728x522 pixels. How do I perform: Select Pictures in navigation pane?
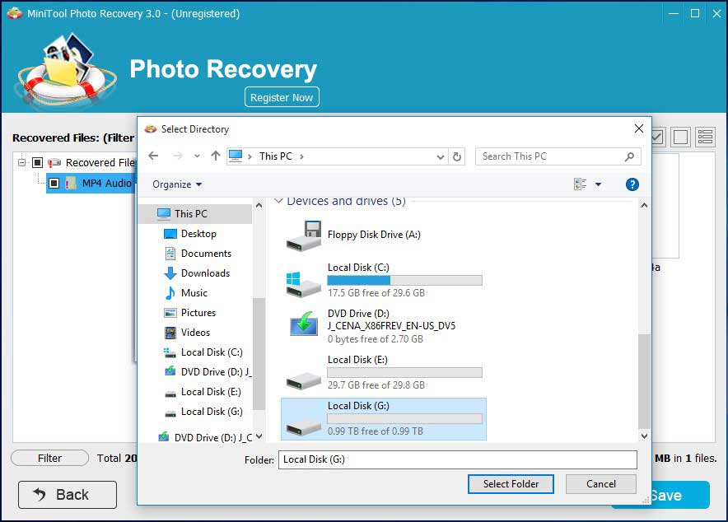pos(198,313)
